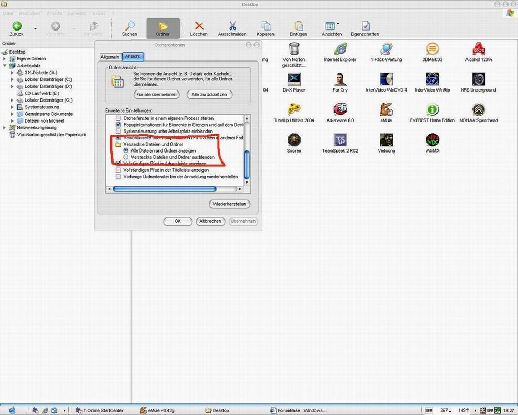Viewport: 518px width, 415px height.
Task: Open the Datei menu
Action: [x=7, y=13]
